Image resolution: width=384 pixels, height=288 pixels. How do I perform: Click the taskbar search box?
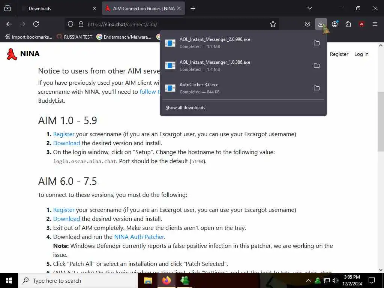pos(78,280)
